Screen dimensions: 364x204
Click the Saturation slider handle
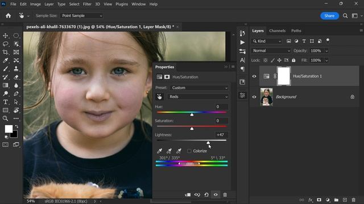(x=192, y=129)
